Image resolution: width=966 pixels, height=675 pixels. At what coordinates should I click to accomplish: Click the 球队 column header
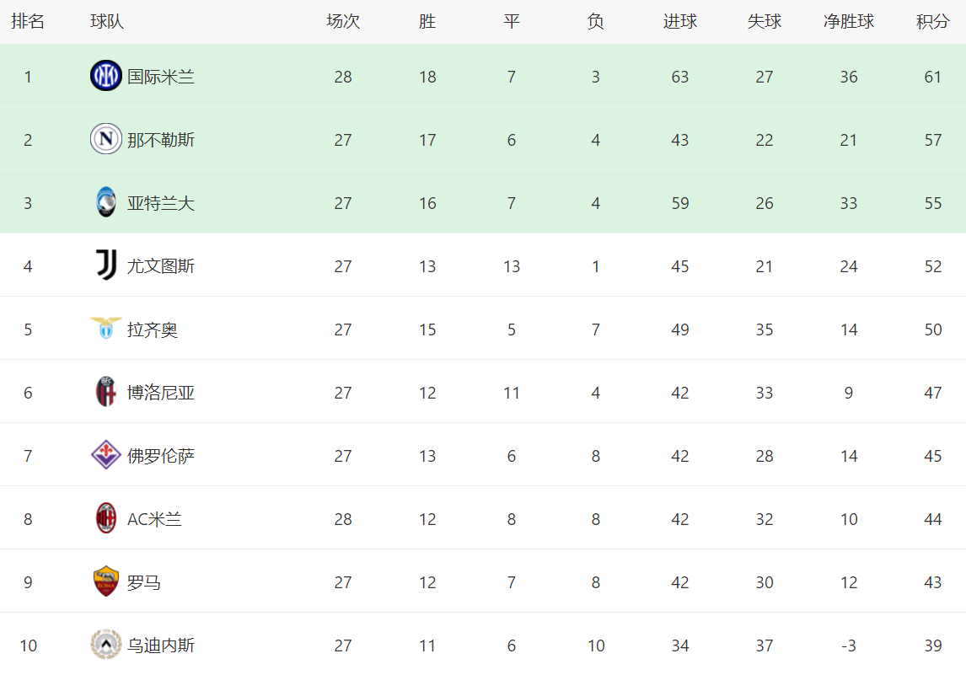[107, 22]
